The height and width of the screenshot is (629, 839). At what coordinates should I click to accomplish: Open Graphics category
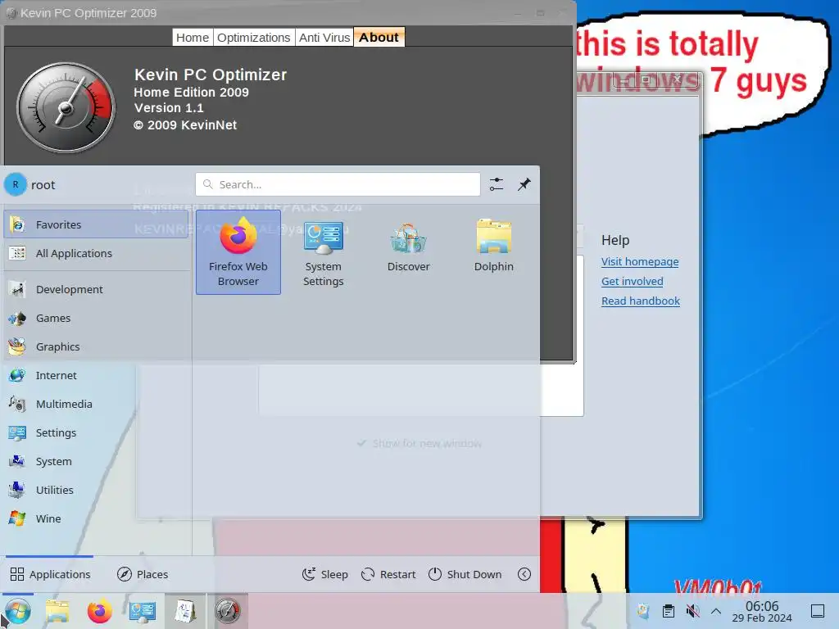[97, 346]
